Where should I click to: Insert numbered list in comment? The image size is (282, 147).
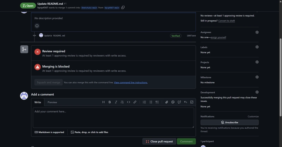[145, 102]
